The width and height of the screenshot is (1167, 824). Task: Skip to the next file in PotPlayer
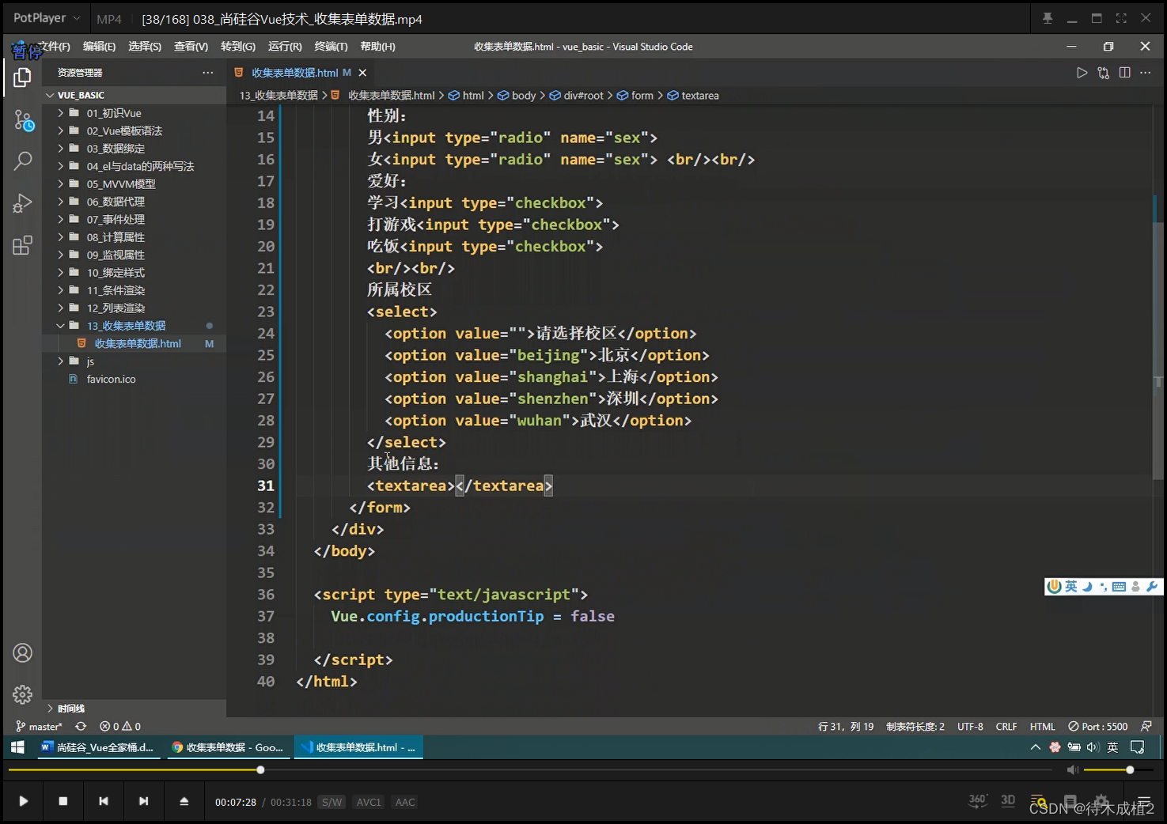(143, 801)
